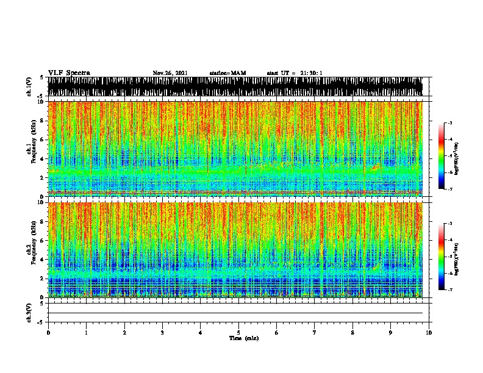Click the log(PSD) label beside ch.1 color scale

[457, 159]
